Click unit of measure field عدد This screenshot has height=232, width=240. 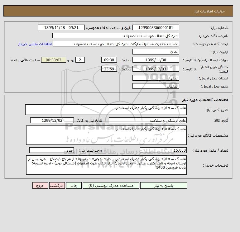(x=51, y=150)
